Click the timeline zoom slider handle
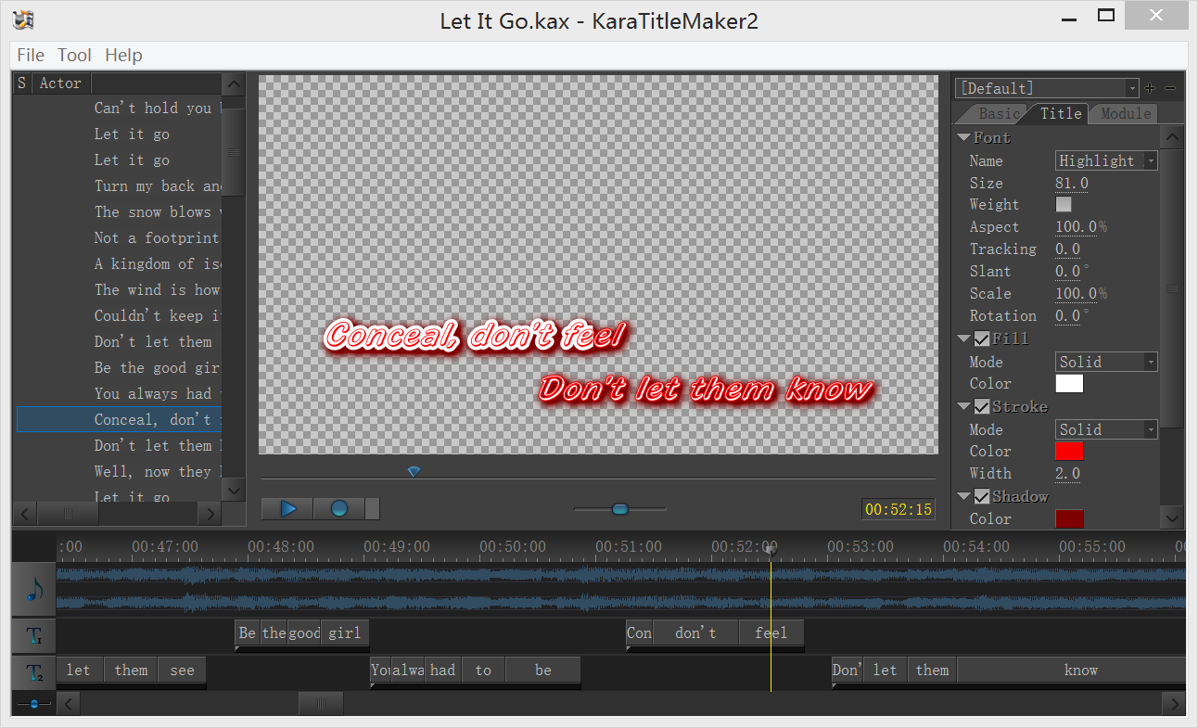This screenshot has width=1198, height=728. tap(34, 704)
